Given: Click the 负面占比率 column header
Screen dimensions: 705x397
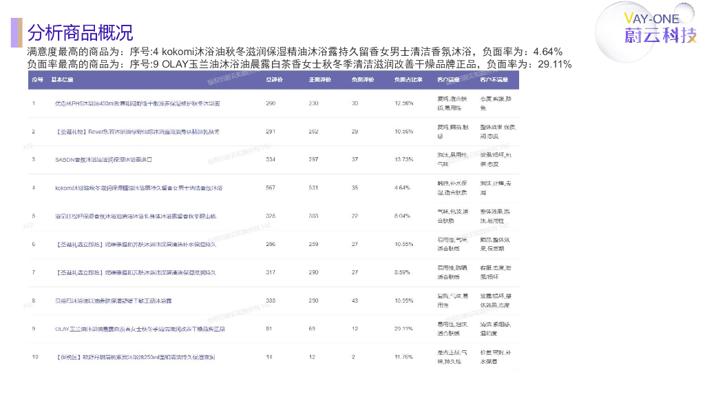Looking at the screenshot, I should pyautogui.click(x=408, y=80).
